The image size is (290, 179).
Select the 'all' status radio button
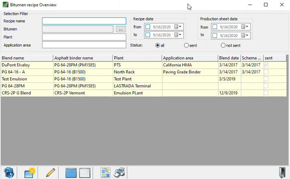[157, 45]
